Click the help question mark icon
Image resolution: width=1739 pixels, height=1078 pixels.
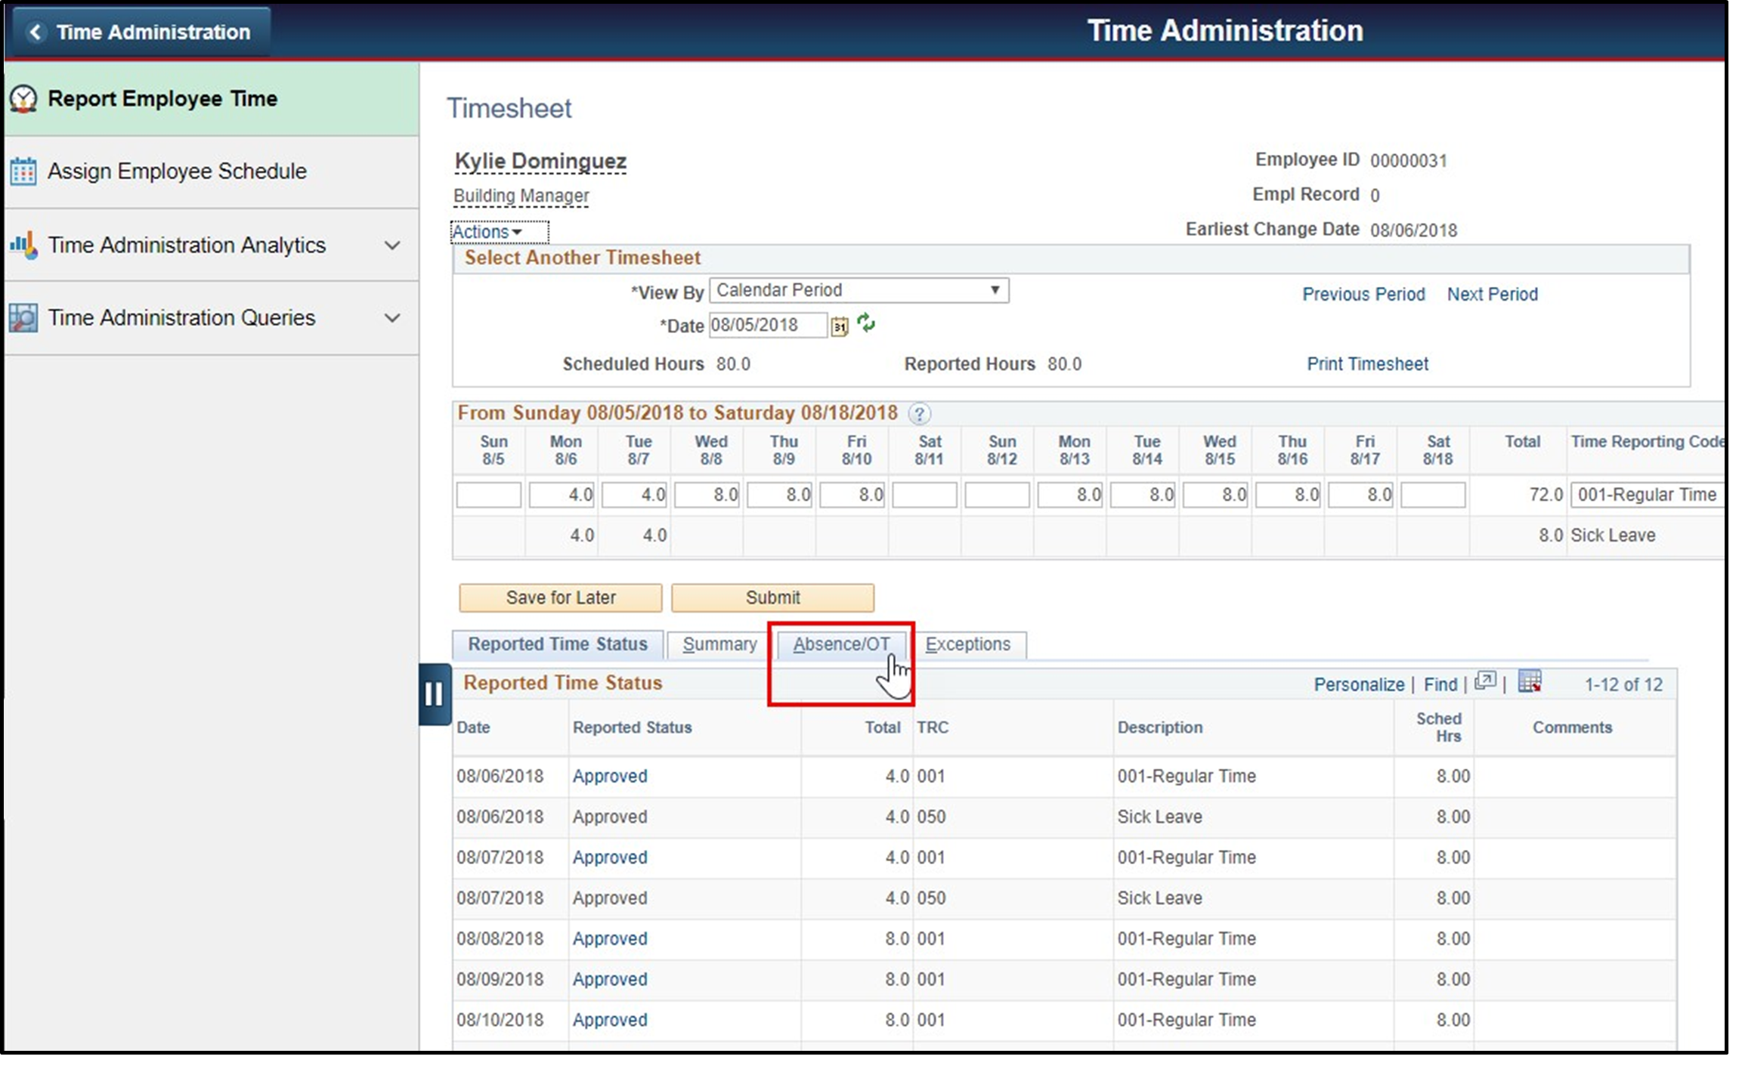point(921,413)
